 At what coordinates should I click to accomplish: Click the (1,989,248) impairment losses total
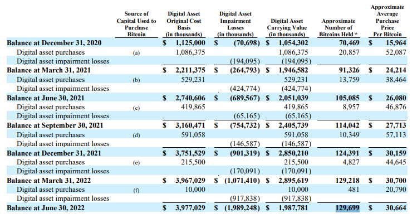click(242, 208)
